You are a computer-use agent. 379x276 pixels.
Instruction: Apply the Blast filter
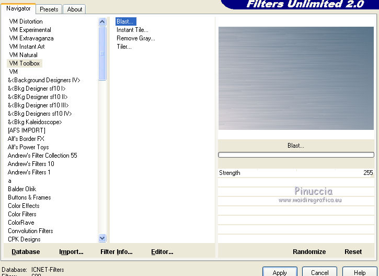(x=280, y=272)
